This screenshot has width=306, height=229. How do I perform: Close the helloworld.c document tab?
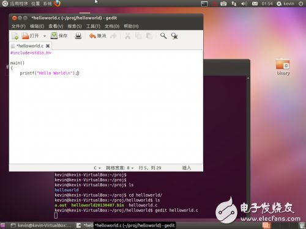48,46
